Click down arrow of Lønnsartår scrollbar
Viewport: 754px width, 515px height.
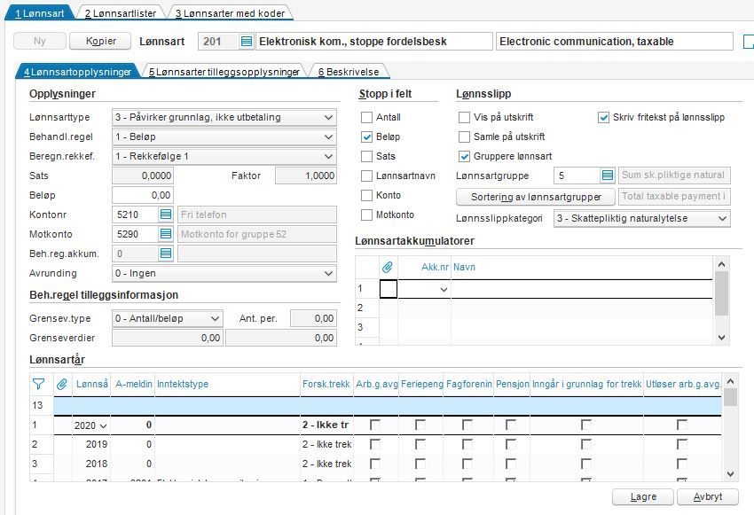pyautogui.click(x=730, y=473)
